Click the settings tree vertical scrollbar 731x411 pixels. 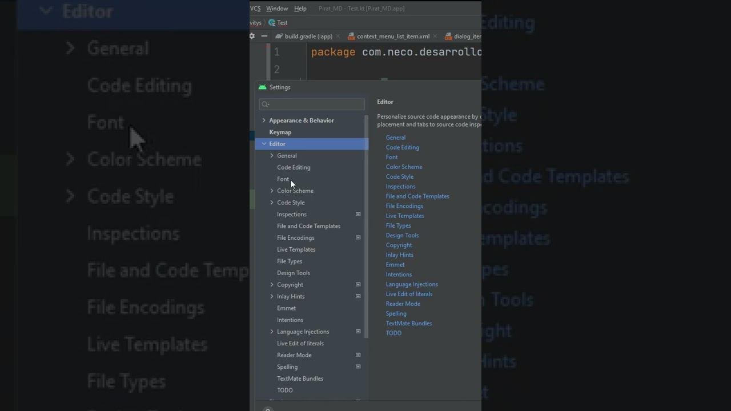367,225
